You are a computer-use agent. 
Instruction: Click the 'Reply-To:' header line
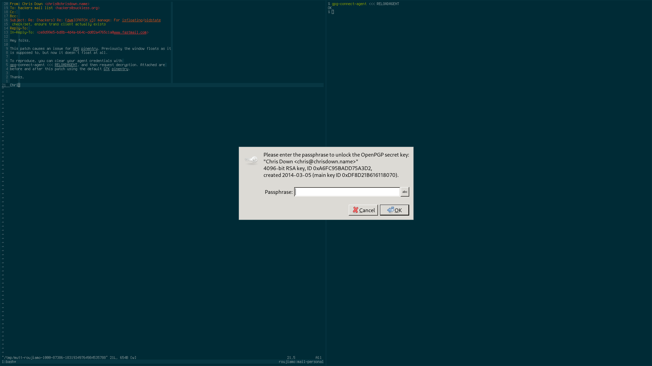[x=19, y=28]
